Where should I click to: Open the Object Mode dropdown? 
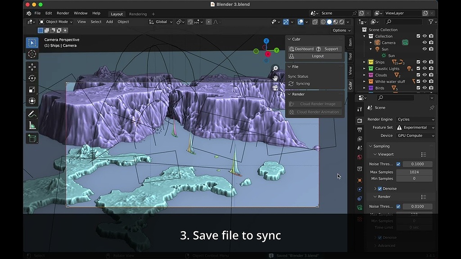click(x=56, y=22)
